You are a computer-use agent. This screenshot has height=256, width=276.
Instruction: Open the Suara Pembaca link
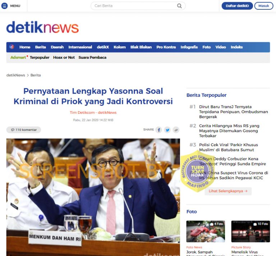click(92, 58)
